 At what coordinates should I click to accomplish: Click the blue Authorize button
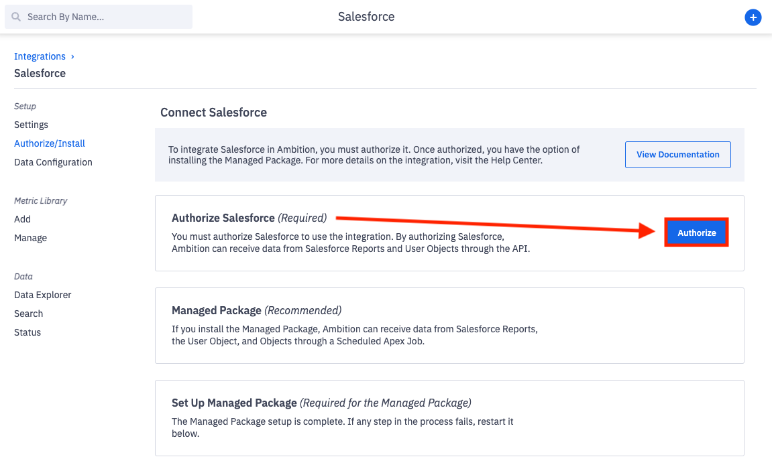point(696,232)
